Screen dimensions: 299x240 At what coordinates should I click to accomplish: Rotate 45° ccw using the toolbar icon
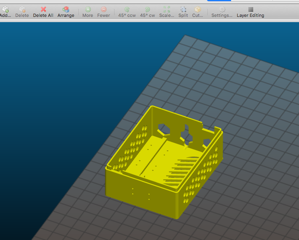(127, 9)
